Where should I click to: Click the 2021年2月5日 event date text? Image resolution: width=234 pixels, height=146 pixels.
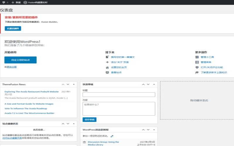coord(147,142)
